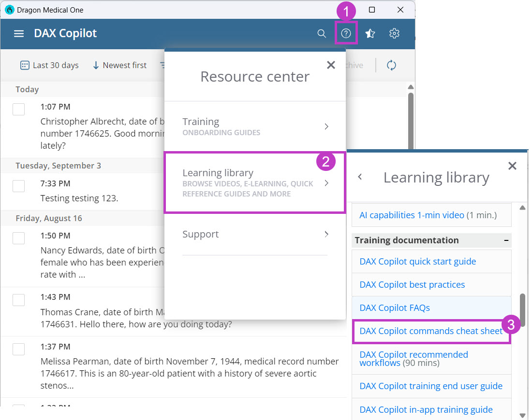Select the Thomas Crane entry checkbox

18,300
